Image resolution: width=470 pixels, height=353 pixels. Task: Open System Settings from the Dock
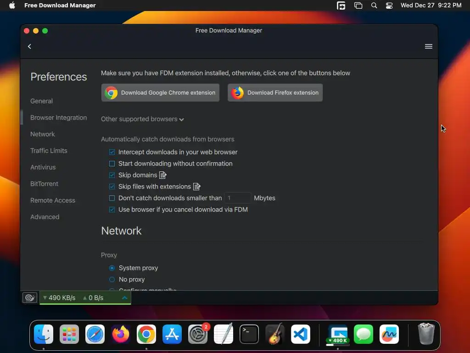pos(198,334)
